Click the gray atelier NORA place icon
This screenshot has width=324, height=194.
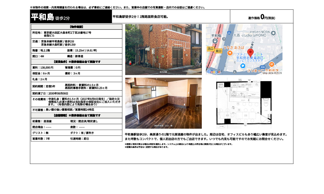pyautogui.click(x=273, y=33)
